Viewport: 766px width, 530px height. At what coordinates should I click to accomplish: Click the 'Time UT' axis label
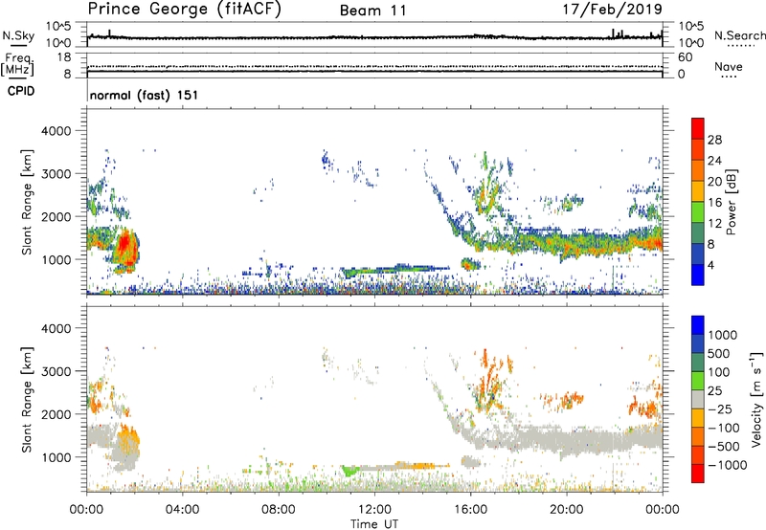[x=374, y=524]
